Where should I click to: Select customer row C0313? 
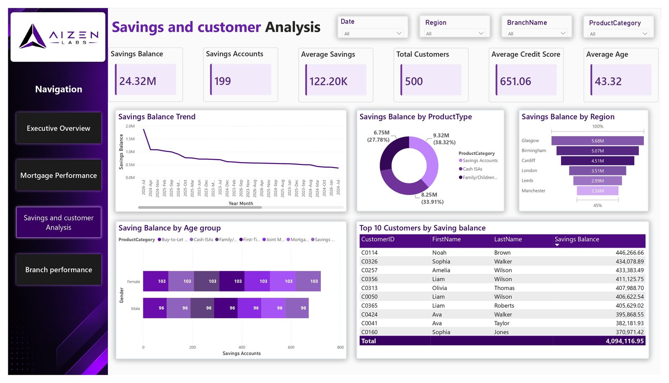502,288
